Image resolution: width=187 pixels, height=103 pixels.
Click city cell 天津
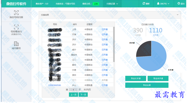click(74, 35)
